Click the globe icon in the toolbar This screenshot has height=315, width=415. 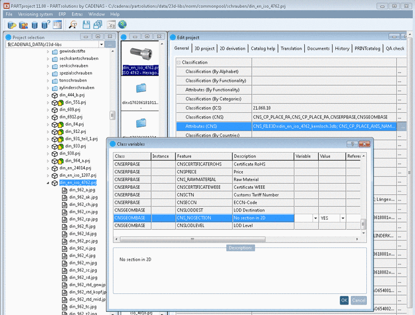click(x=122, y=24)
